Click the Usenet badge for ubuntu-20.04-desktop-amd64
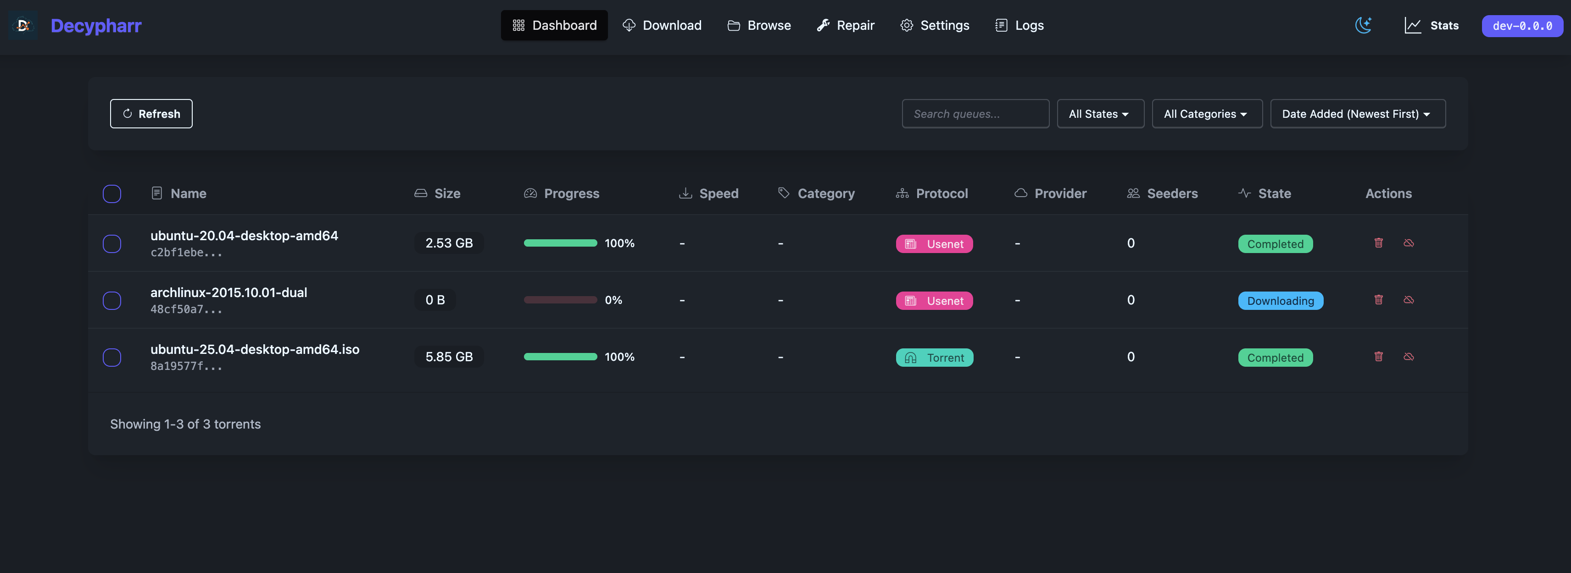1571x573 pixels. [934, 244]
